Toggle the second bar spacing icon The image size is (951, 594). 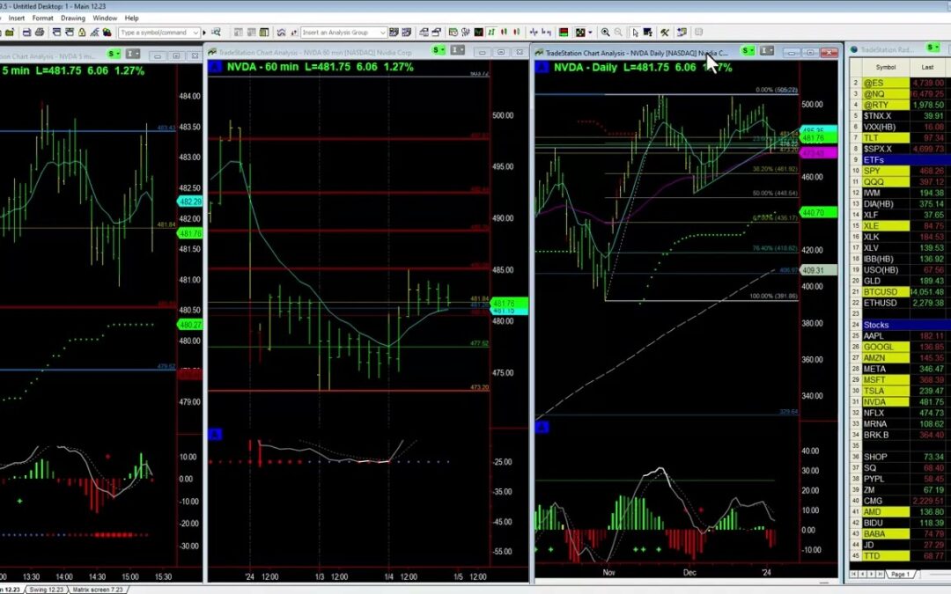547,33
